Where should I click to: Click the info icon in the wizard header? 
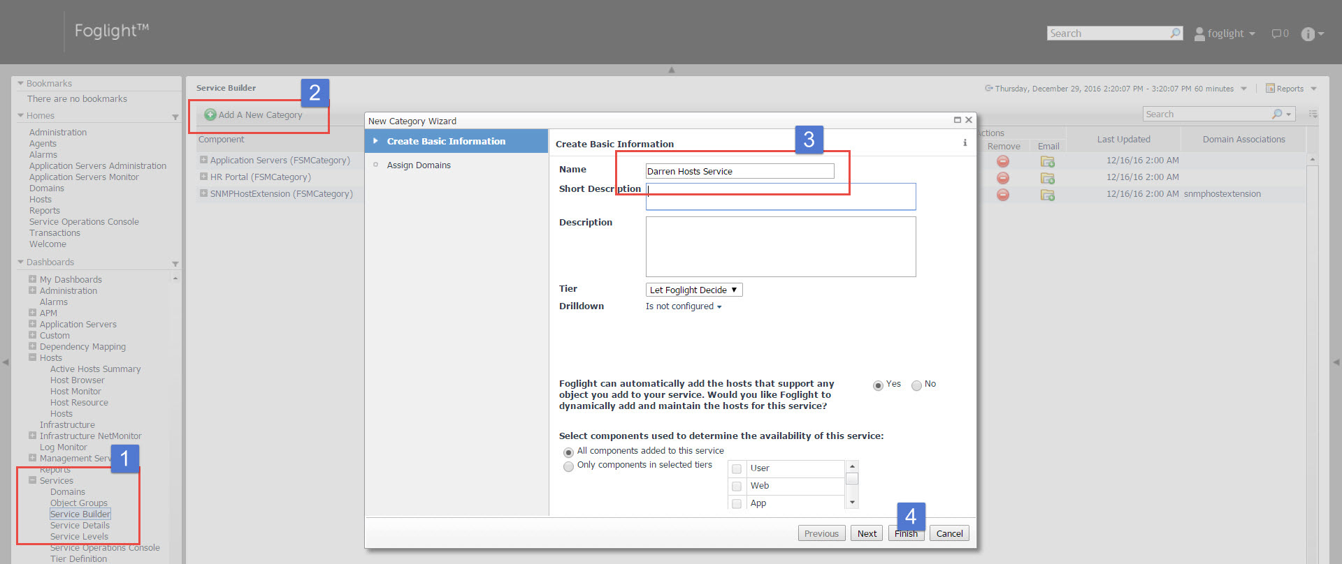coord(965,143)
